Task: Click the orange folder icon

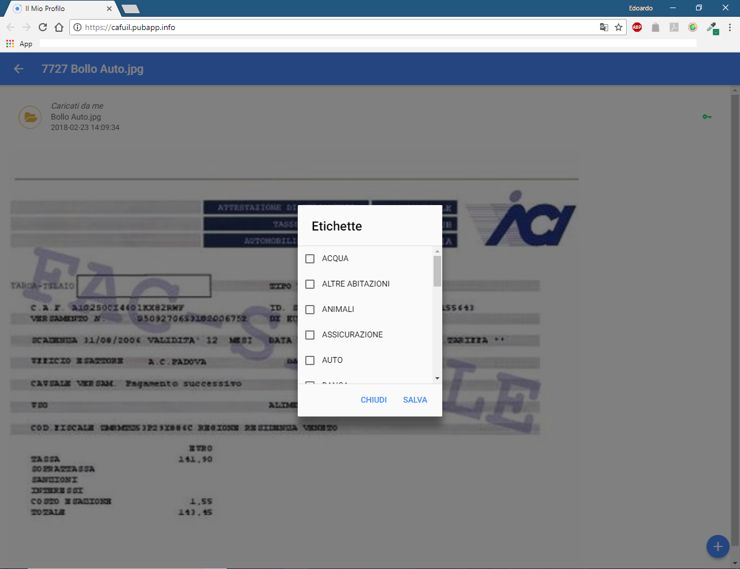Action: (x=30, y=117)
